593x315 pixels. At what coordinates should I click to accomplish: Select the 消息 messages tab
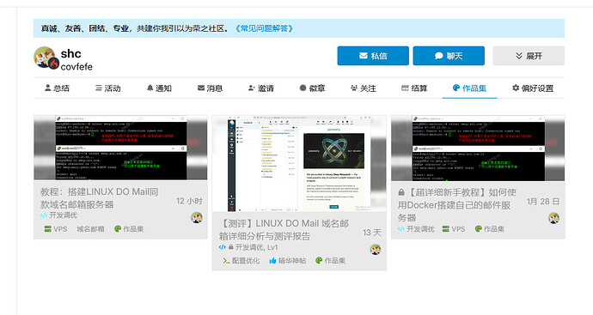coord(211,88)
